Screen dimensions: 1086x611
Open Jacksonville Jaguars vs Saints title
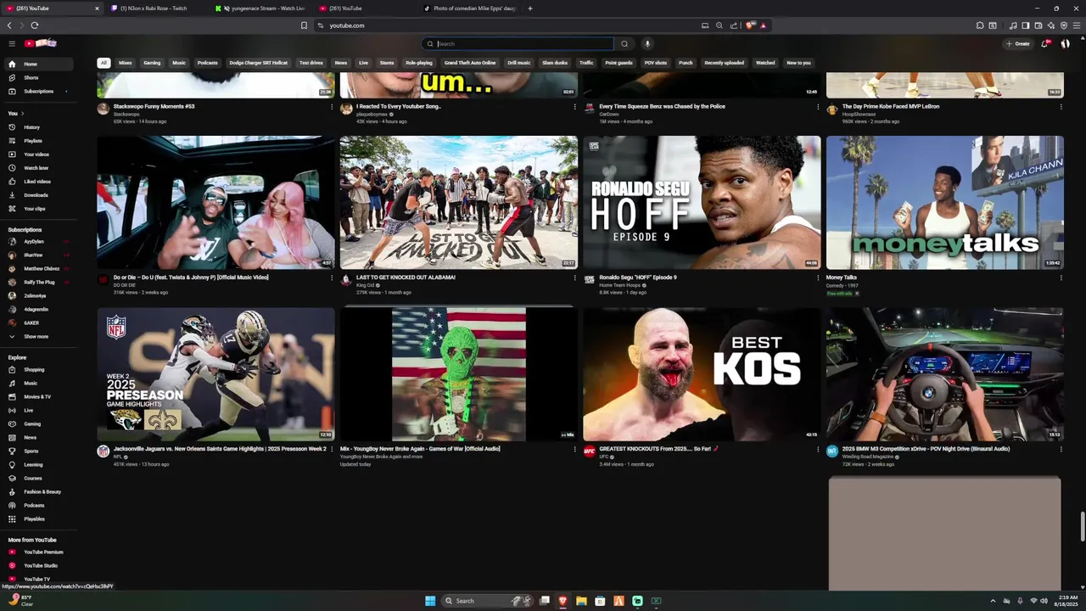click(220, 449)
